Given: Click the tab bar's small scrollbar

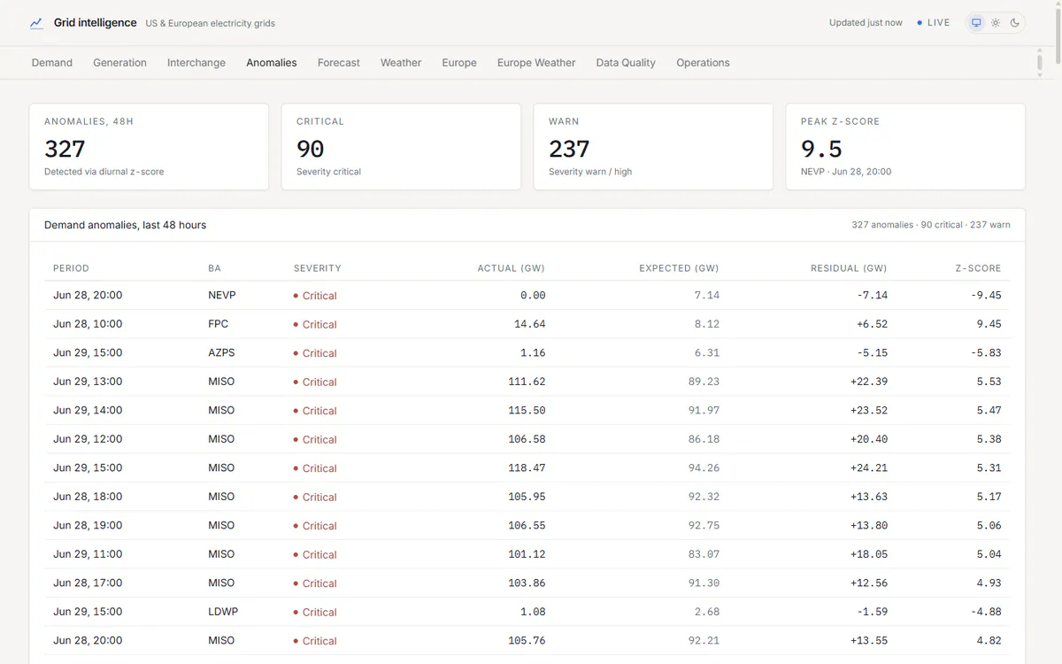Looking at the screenshot, I should 1040,63.
